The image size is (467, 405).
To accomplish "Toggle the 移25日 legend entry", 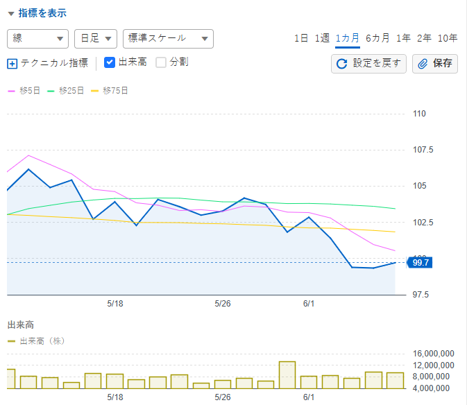I will [x=65, y=91].
